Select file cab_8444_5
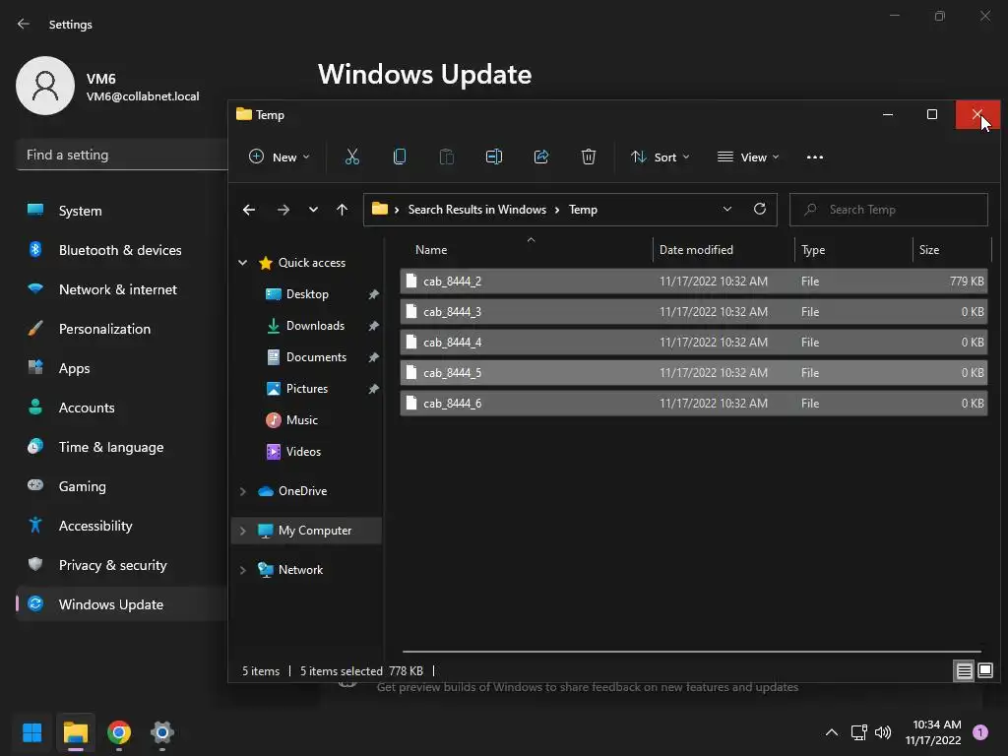The image size is (1008, 756). coord(694,373)
